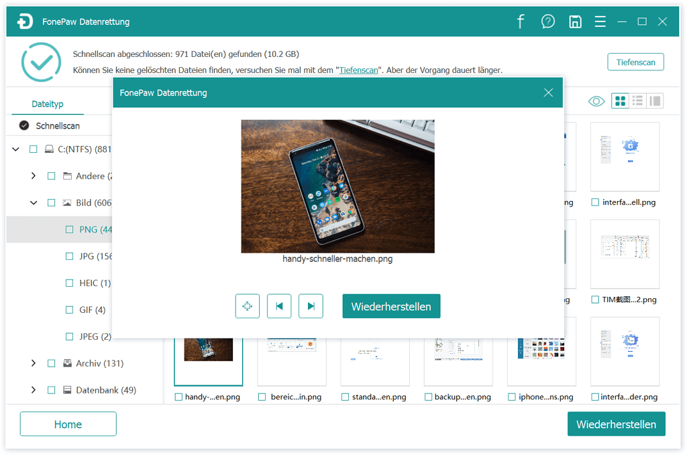Follow the Tiefenscan hyperlink in the message

(x=358, y=70)
